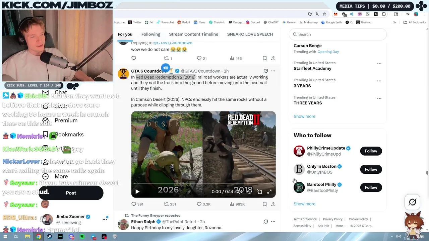Switch to the For you tab

(125, 34)
